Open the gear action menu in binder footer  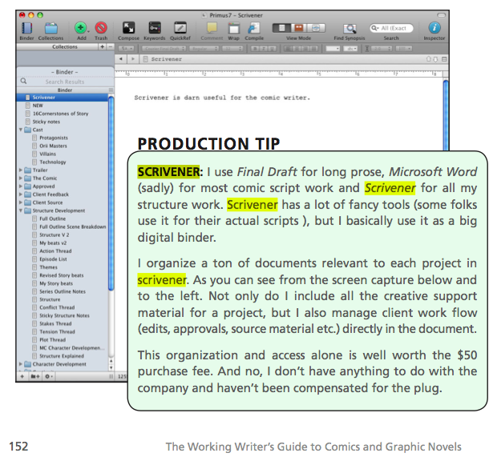48,376
